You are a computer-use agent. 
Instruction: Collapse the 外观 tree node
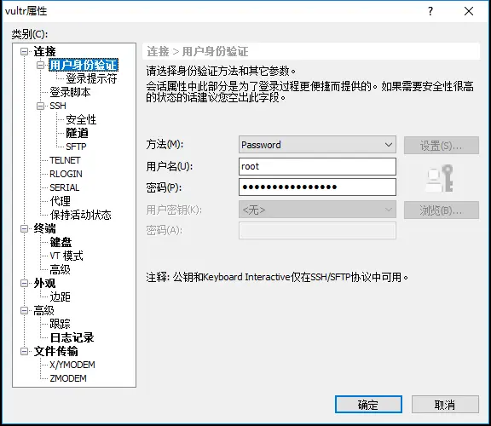pyautogui.click(x=24, y=283)
